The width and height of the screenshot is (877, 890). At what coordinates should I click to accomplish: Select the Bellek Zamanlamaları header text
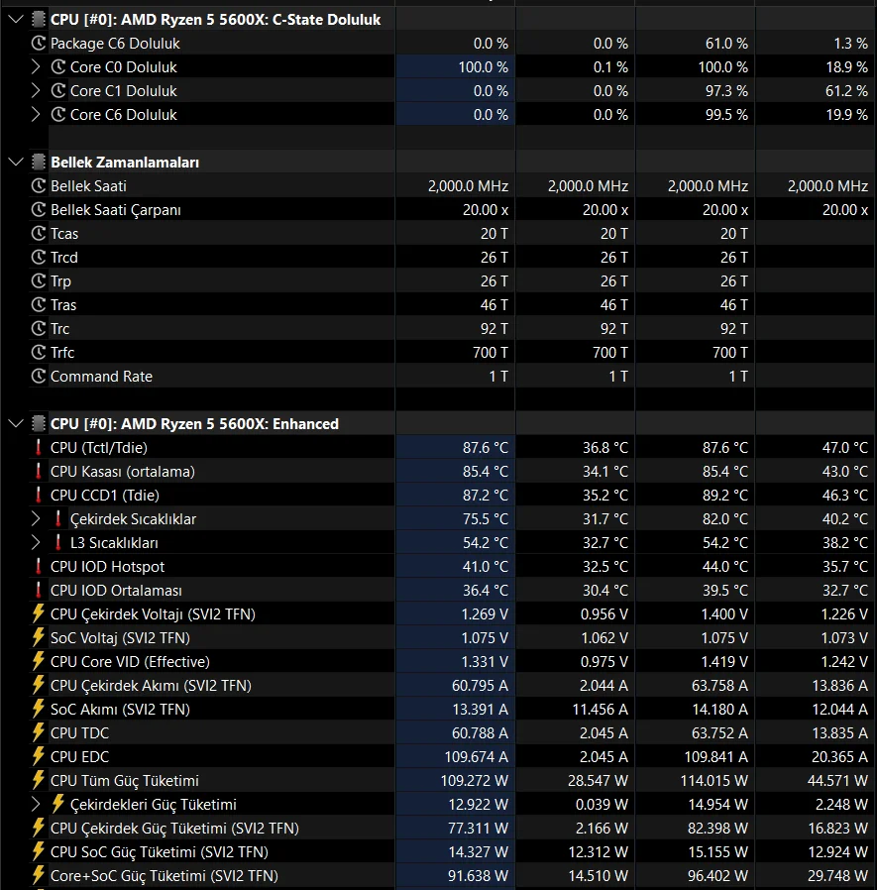[x=125, y=163]
